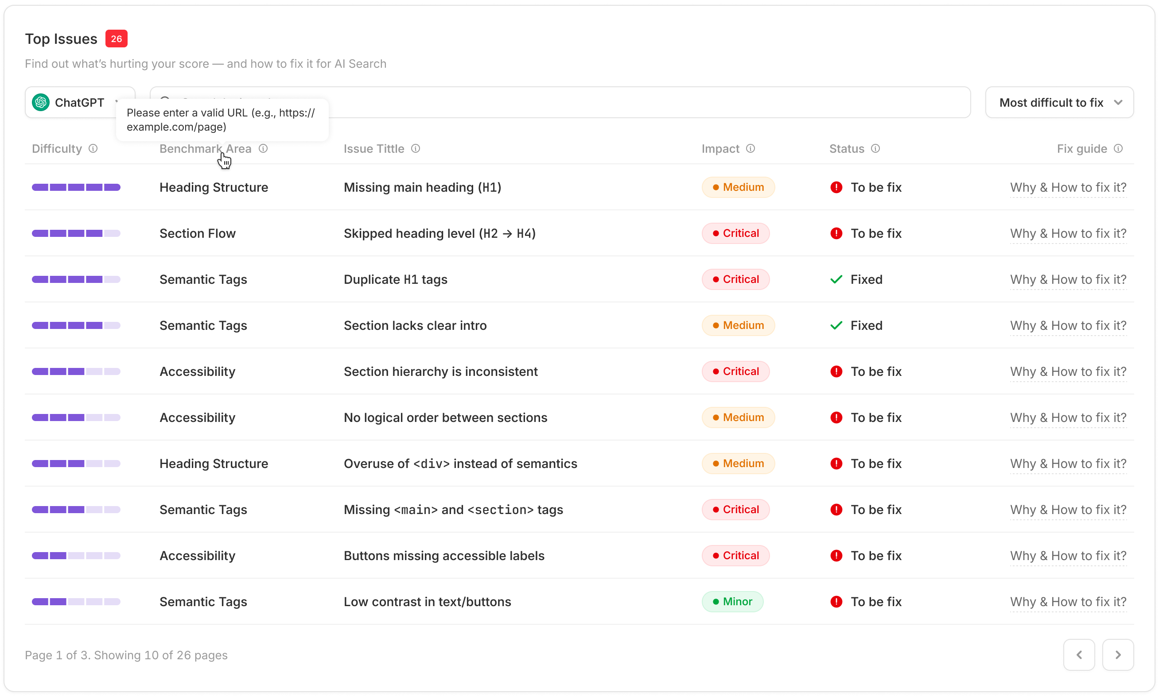1159x696 pixels.
Task: Click the Status column info icon
Action: (875, 149)
